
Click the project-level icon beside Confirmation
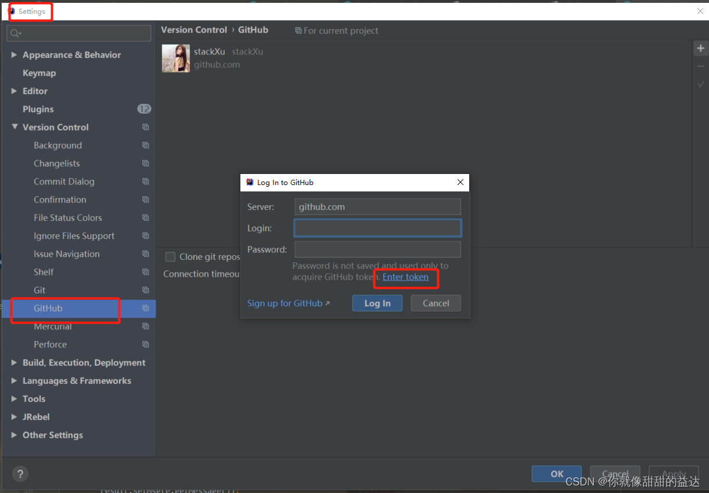(x=146, y=200)
